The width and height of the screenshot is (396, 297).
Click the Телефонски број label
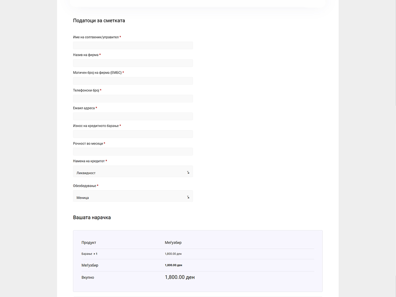point(86,90)
